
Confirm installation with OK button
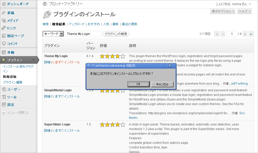(x=138, y=84)
